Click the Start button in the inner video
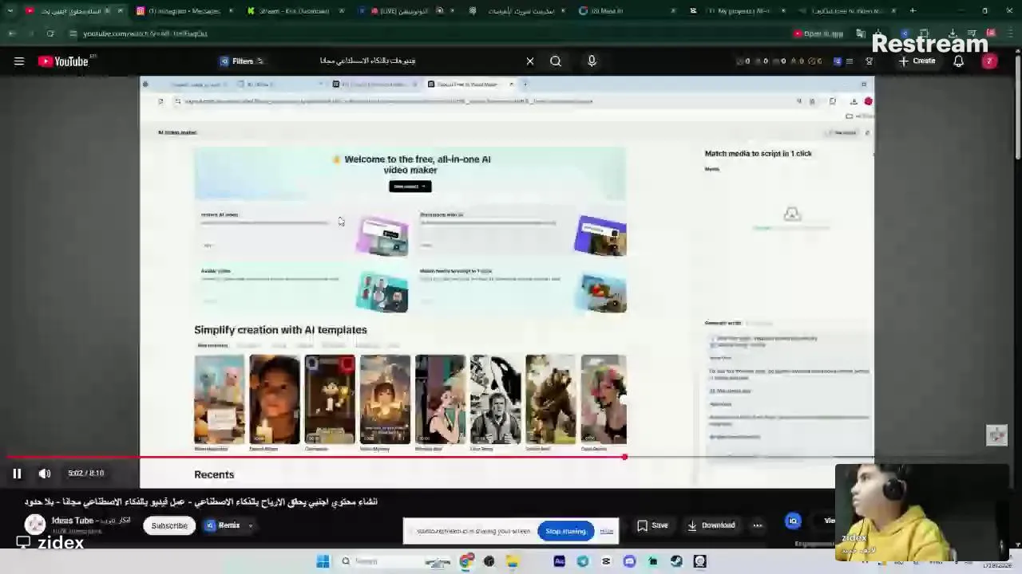Screen dimensions: 1022x574 tap(410, 187)
